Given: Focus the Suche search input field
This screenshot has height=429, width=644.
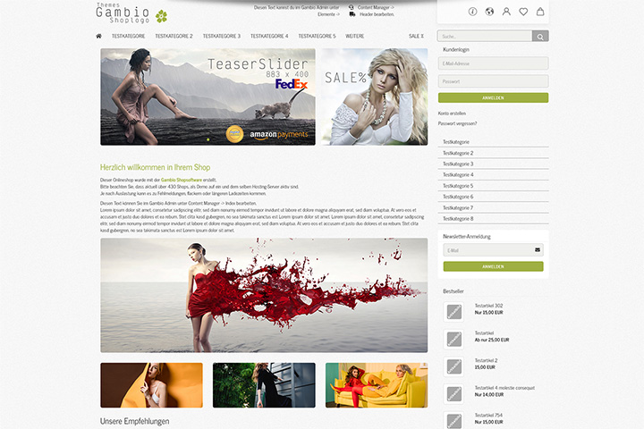Looking at the screenshot, I should coord(485,37).
